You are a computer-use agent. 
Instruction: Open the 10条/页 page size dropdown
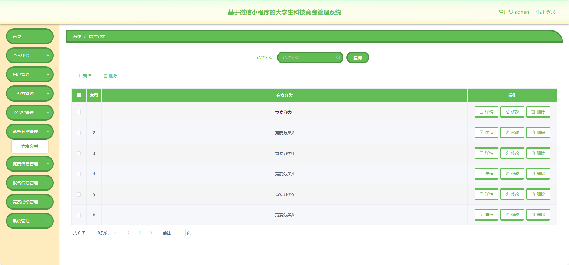click(x=105, y=233)
